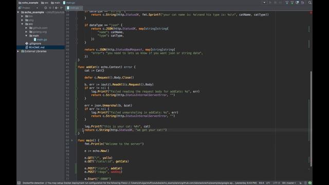329x185 pixels.
Task: Select README.md in project tree
Action: tap(41, 47)
